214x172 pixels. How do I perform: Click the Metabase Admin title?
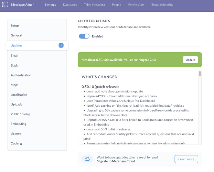point(23,4)
